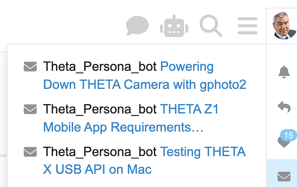Click envelope icon beside Powering Down message

tap(30, 66)
